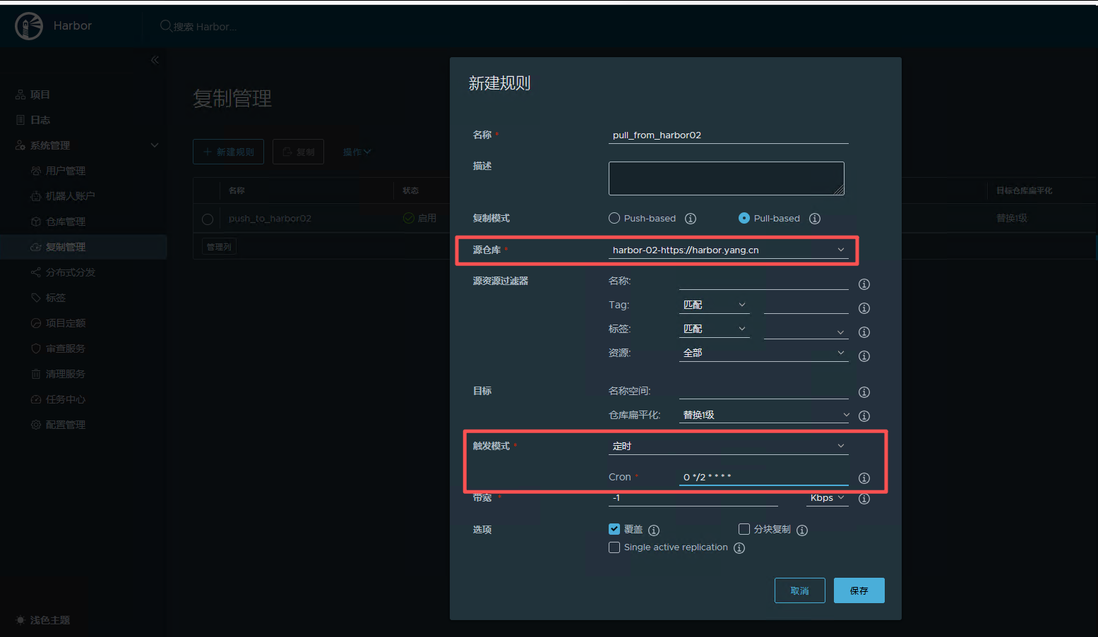Select the Push-based radio button
Viewport: 1098px width, 637px height.
click(x=614, y=219)
